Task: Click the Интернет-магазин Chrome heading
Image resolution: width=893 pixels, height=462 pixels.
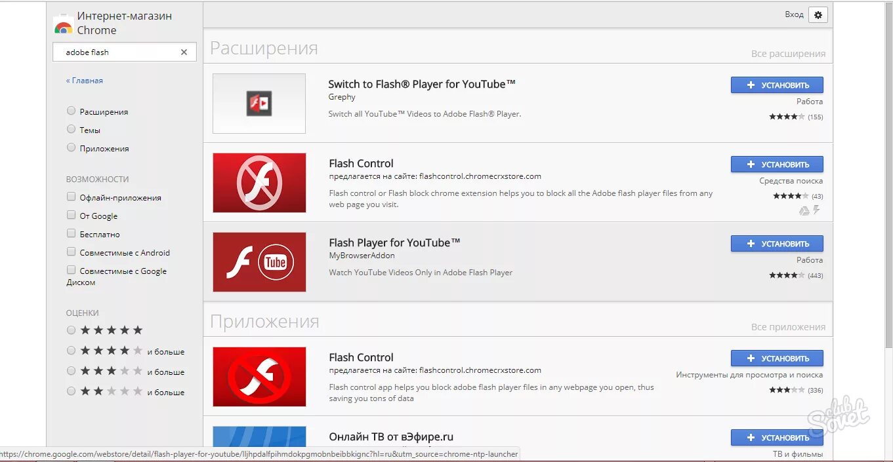Action: [125, 23]
